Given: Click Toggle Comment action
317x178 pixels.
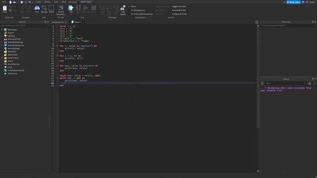Looking at the screenshot, I should coord(179,6).
